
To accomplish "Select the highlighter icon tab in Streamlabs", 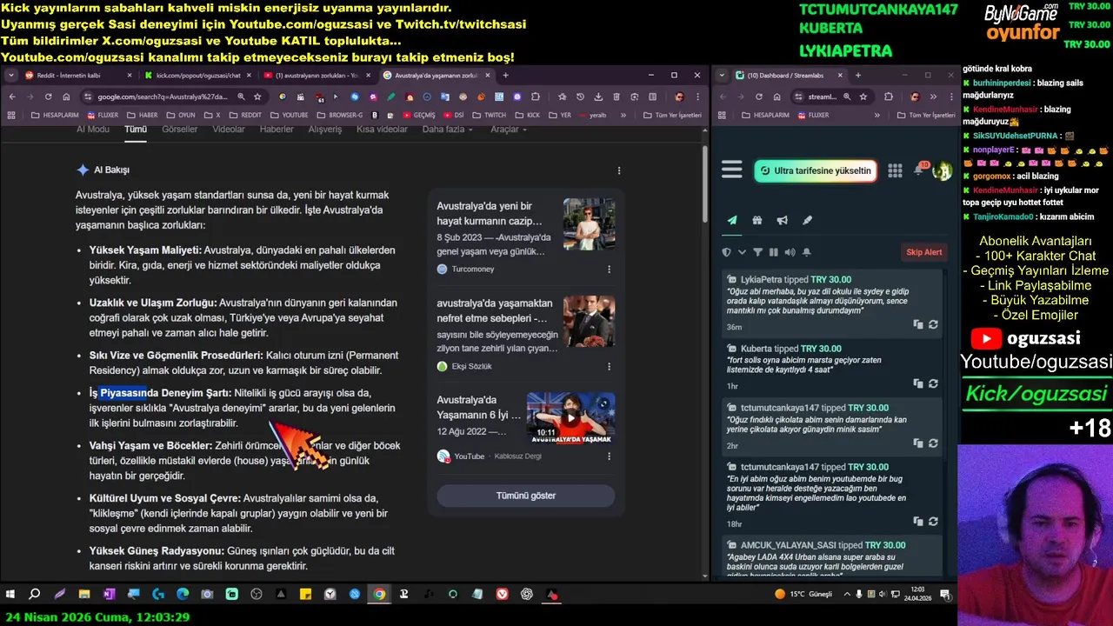I will 807,220.
